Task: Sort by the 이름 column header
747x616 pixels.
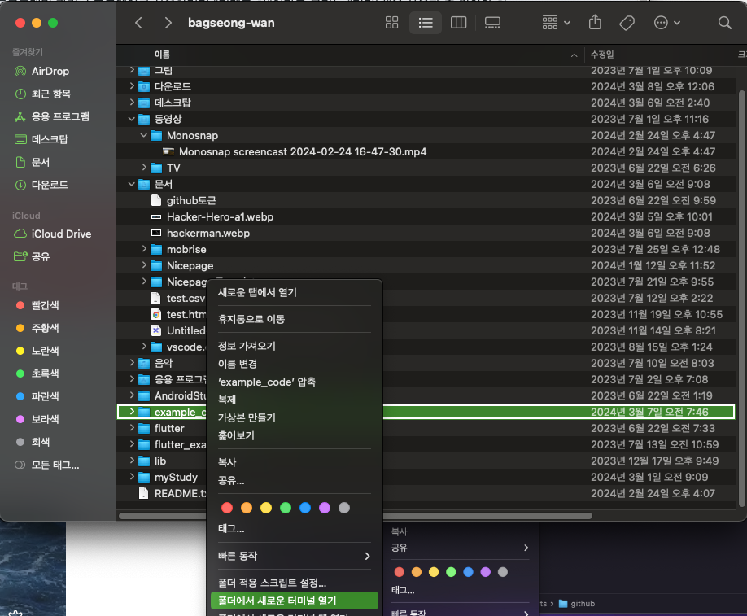Action: tap(350, 55)
